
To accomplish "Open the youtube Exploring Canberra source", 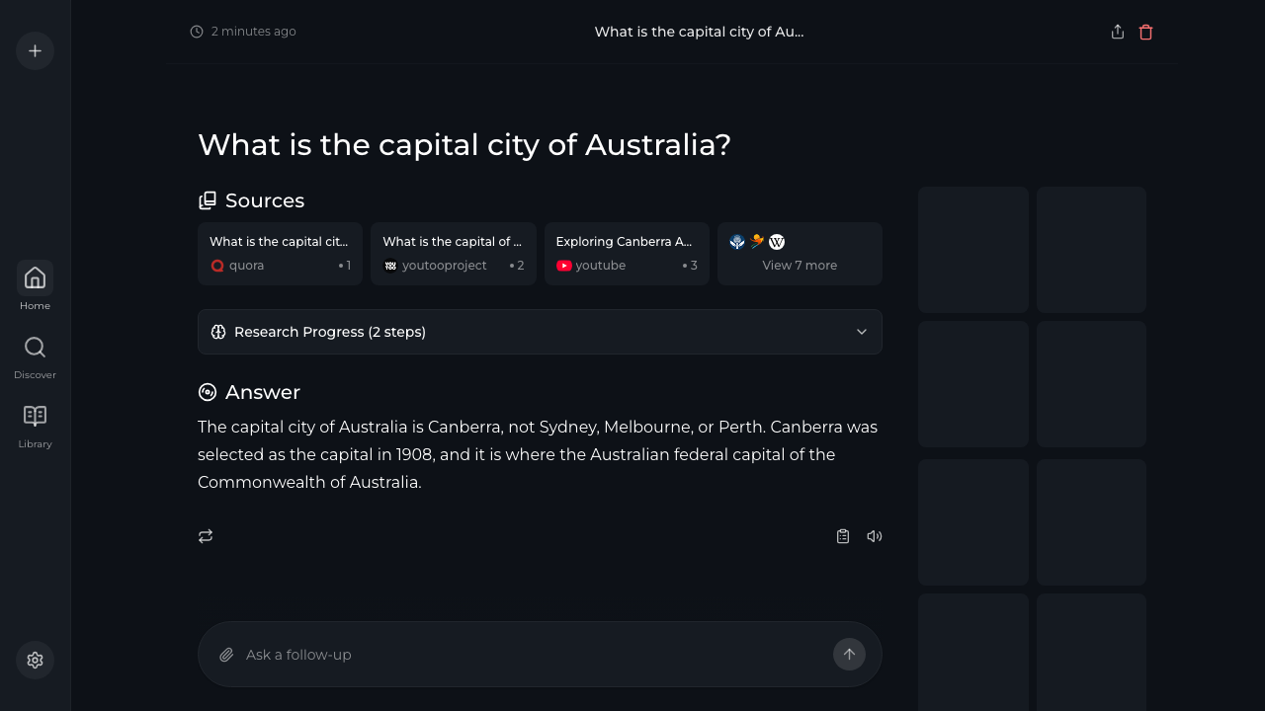I will [627, 254].
